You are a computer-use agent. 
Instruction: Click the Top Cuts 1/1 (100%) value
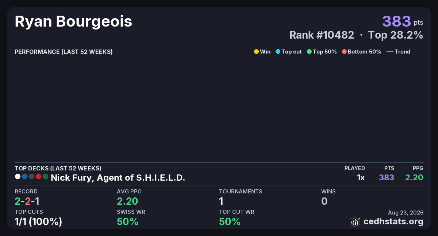pyautogui.click(x=38, y=221)
